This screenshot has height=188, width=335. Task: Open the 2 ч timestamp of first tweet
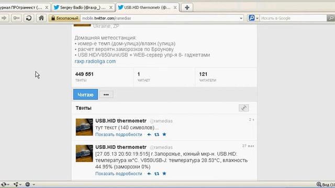[x=251, y=120]
